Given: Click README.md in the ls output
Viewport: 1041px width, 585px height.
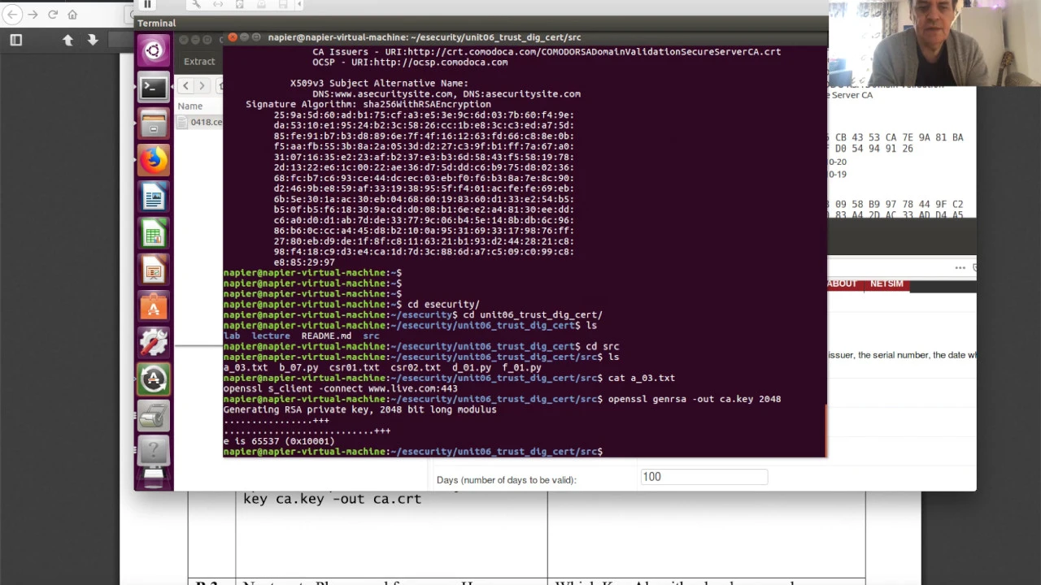Looking at the screenshot, I should (x=326, y=336).
